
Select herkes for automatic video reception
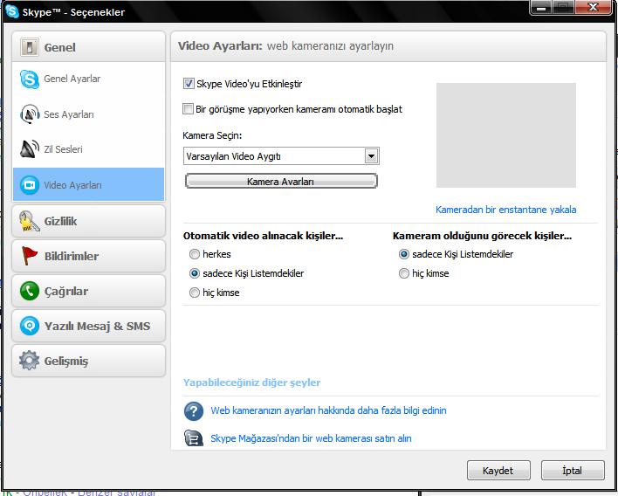[x=195, y=254]
